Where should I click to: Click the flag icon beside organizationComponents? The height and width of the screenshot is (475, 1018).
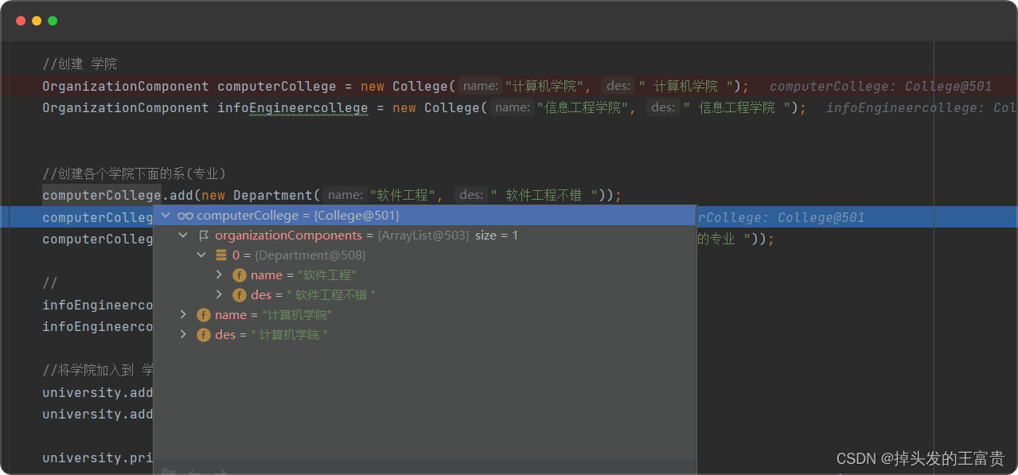[204, 236]
